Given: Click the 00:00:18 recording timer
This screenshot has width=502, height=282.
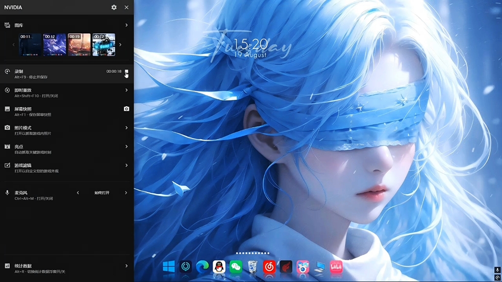Looking at the screenshot, I should [x=114, y=71].
